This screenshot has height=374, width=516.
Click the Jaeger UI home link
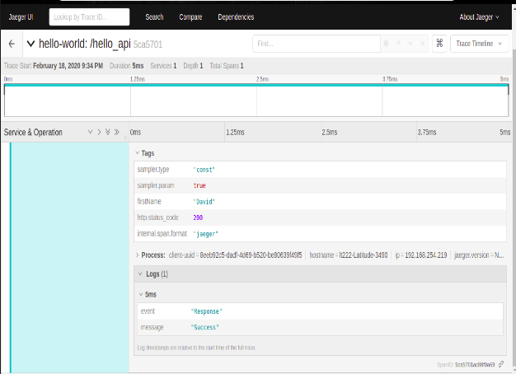coord(21,17)
